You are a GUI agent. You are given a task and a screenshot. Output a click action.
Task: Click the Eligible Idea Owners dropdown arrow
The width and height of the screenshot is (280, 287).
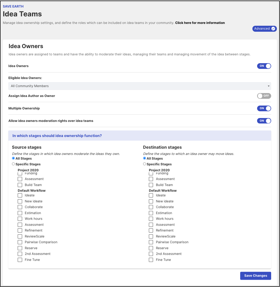269,86
